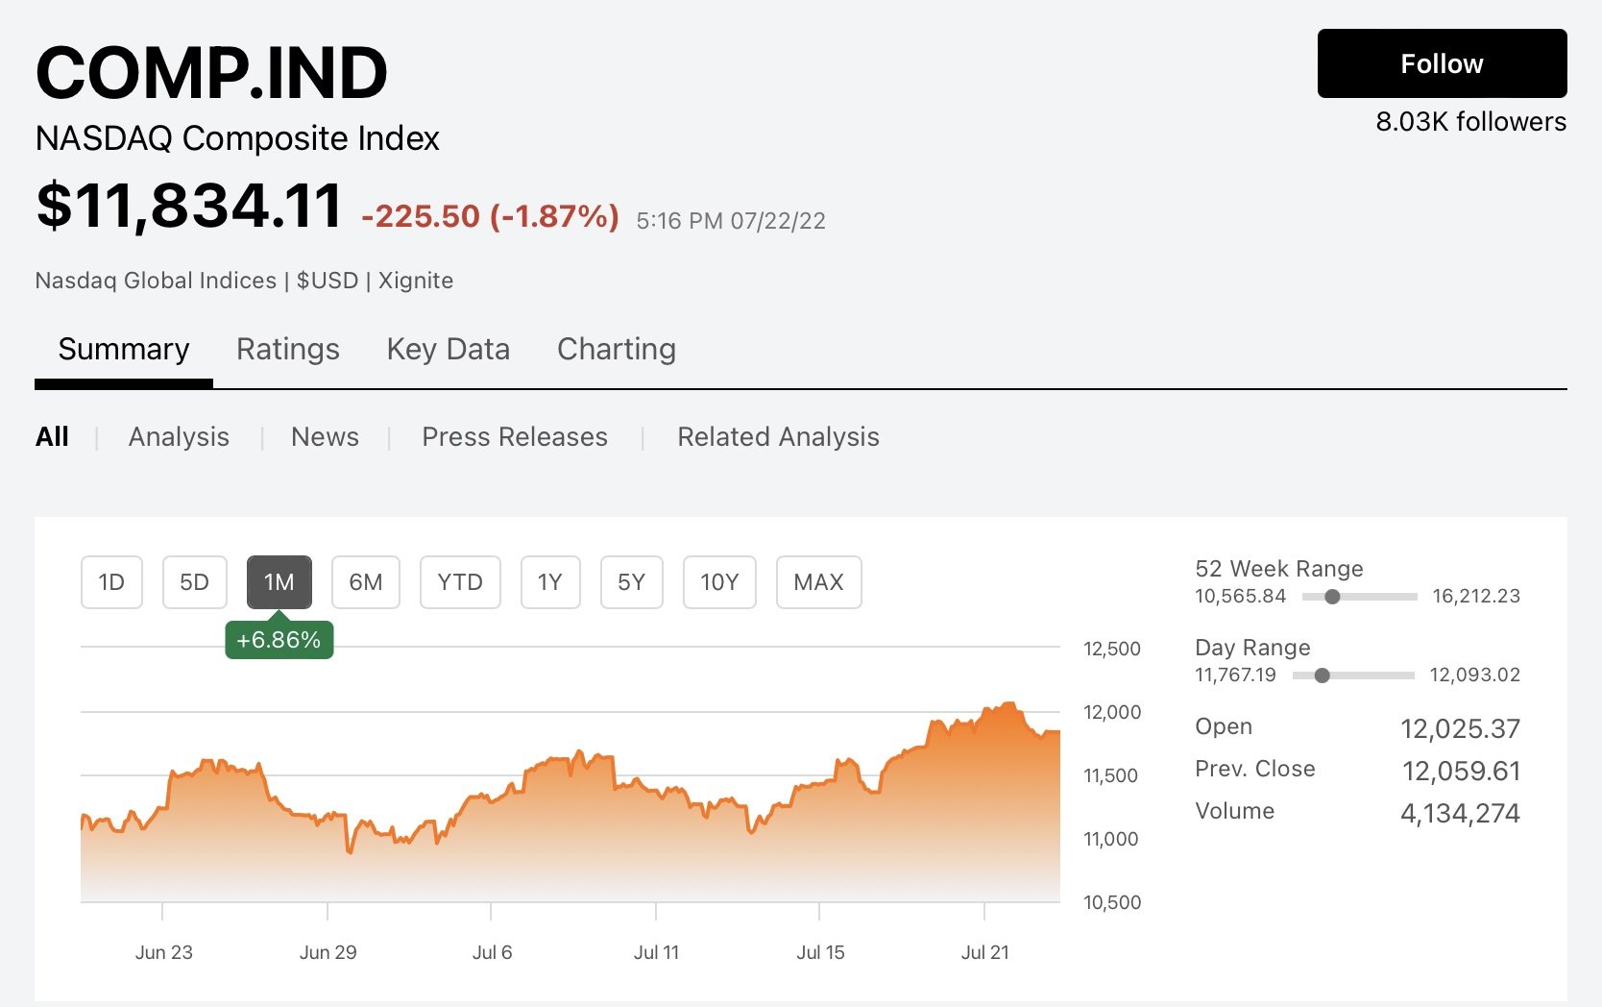Click the 5:16 PM 07/22/22 timestamp
This screenshot has width=1602, height=1007.
point(731,221)
